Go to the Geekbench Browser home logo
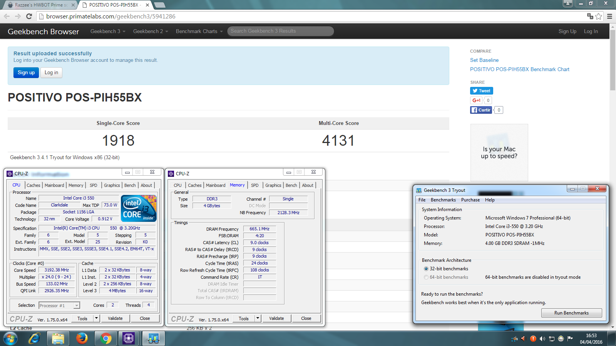 point(43,32)
